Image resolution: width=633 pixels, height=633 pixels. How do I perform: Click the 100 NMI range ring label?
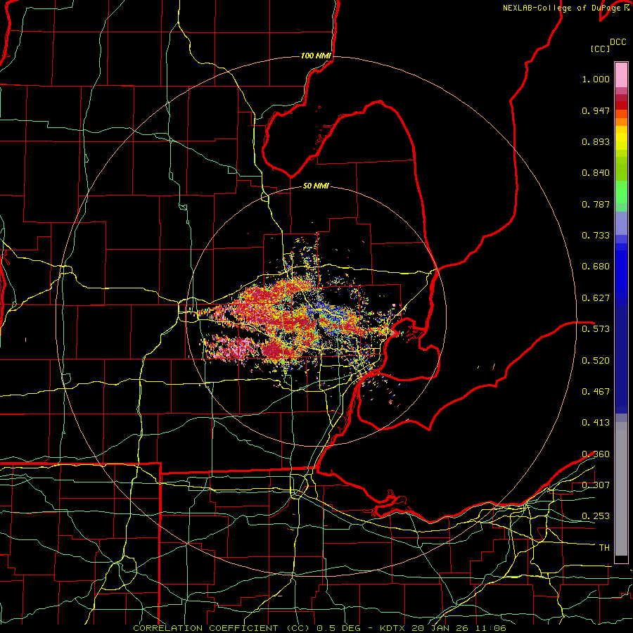click(316, 56)
